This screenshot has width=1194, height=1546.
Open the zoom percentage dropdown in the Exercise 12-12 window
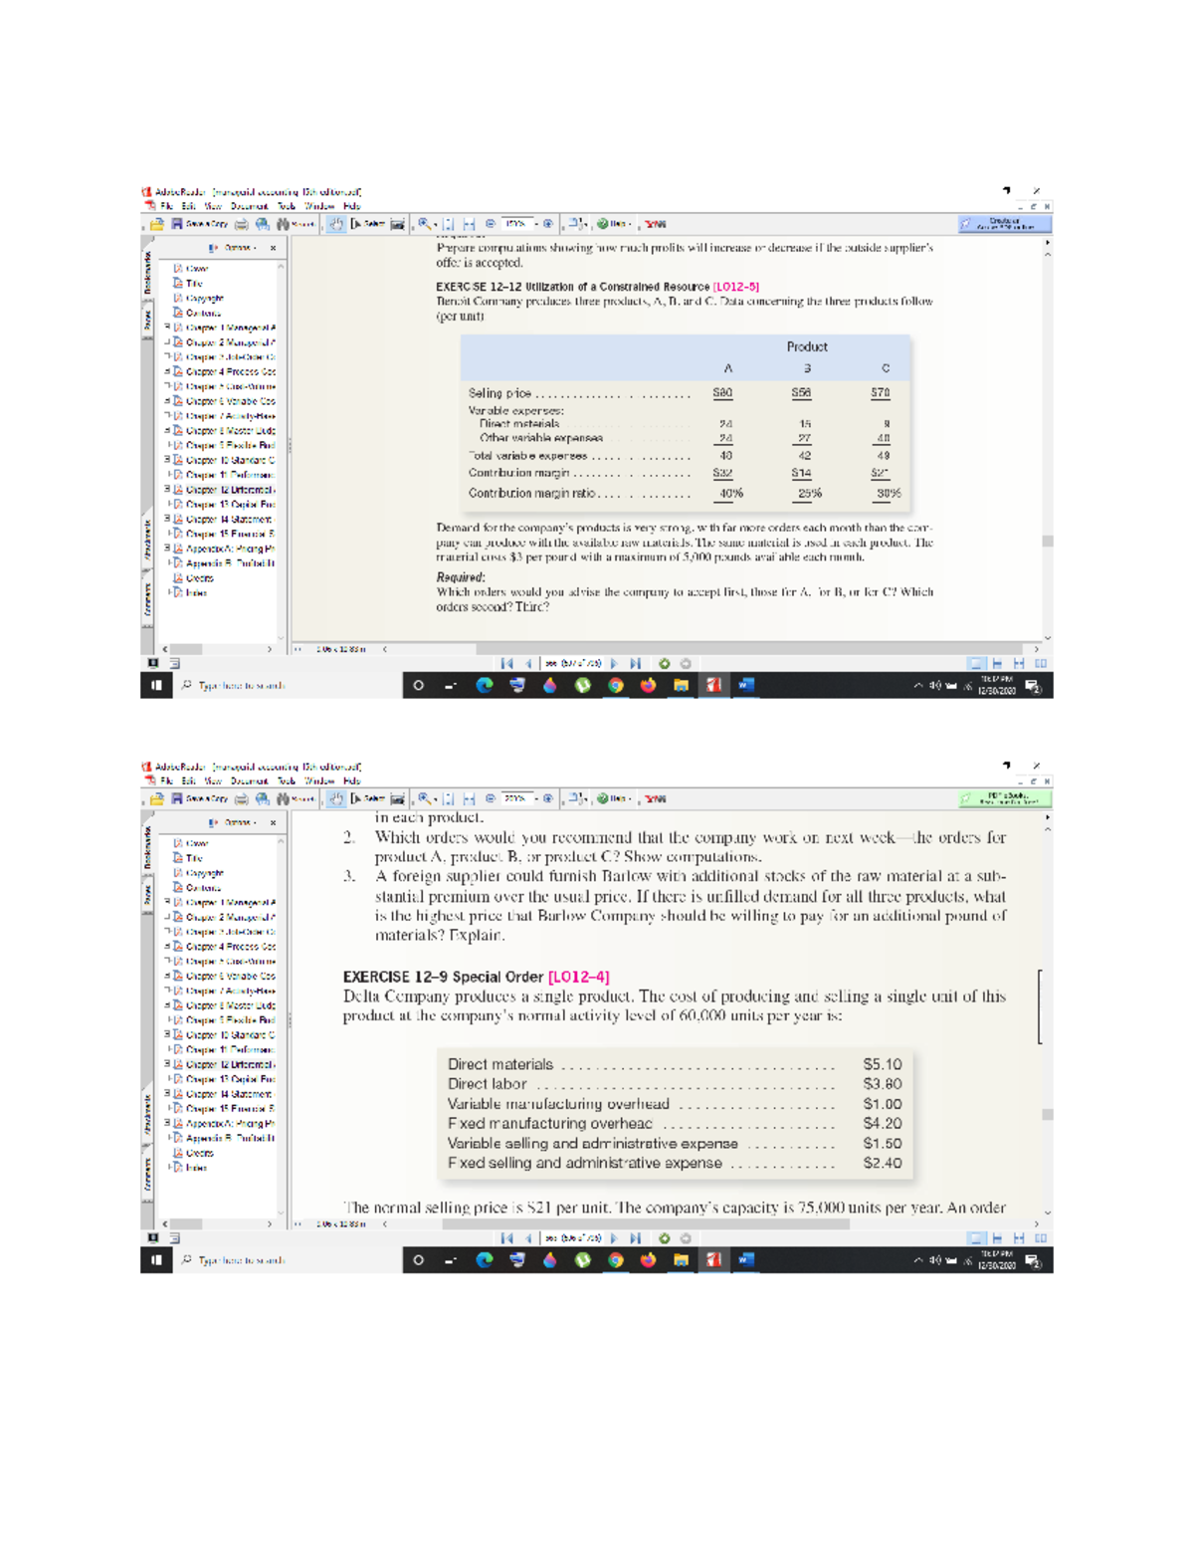click(537, 224)
